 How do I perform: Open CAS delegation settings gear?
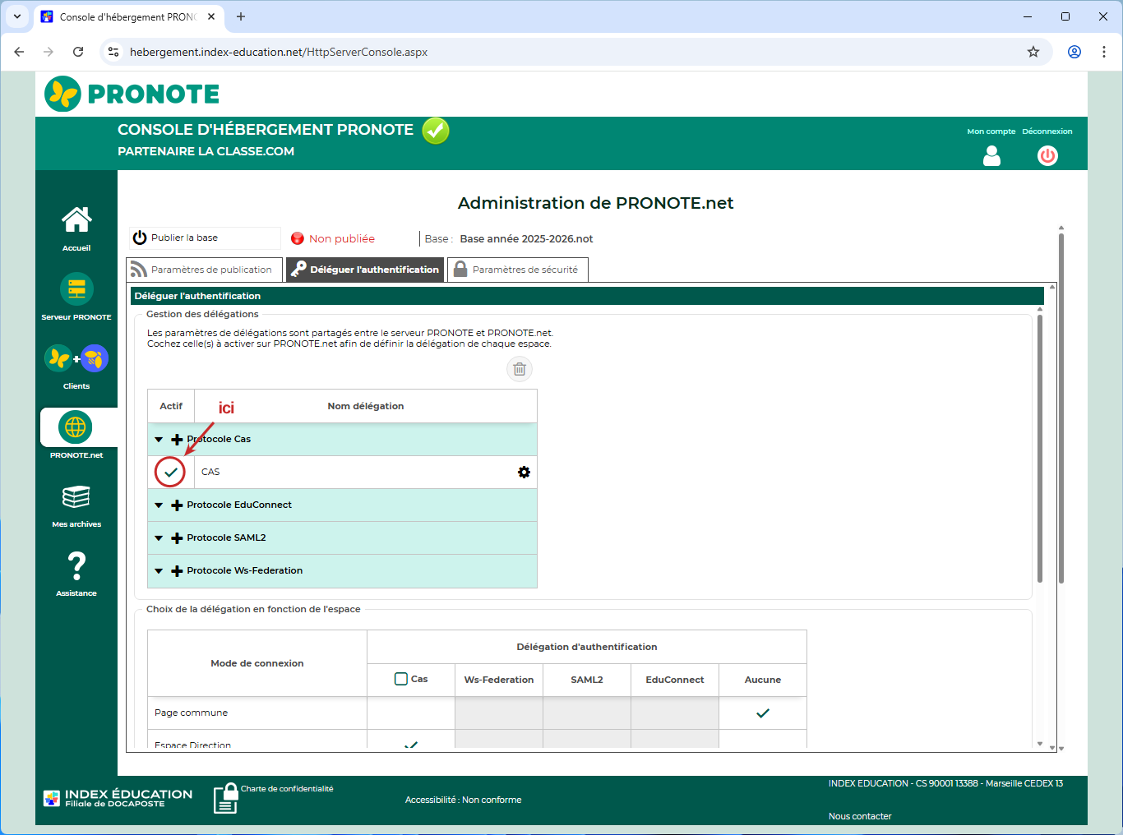pyautogui.click(x=524, y=472)
